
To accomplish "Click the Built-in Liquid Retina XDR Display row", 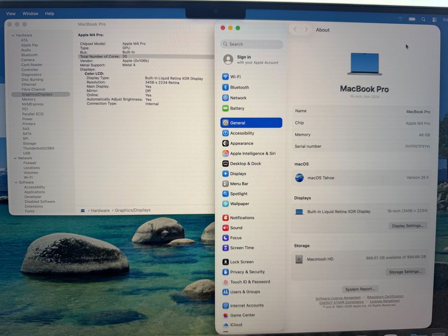I will 361,211.
